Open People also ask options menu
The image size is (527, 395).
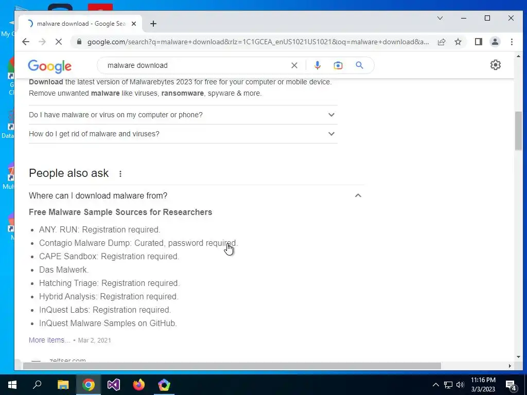(120, 174)
